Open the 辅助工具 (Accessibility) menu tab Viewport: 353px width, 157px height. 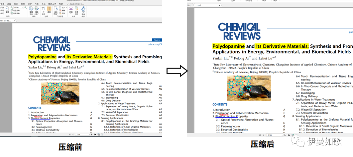[52, 4]
